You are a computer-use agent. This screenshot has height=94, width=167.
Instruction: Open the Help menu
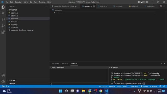point(49,2)
